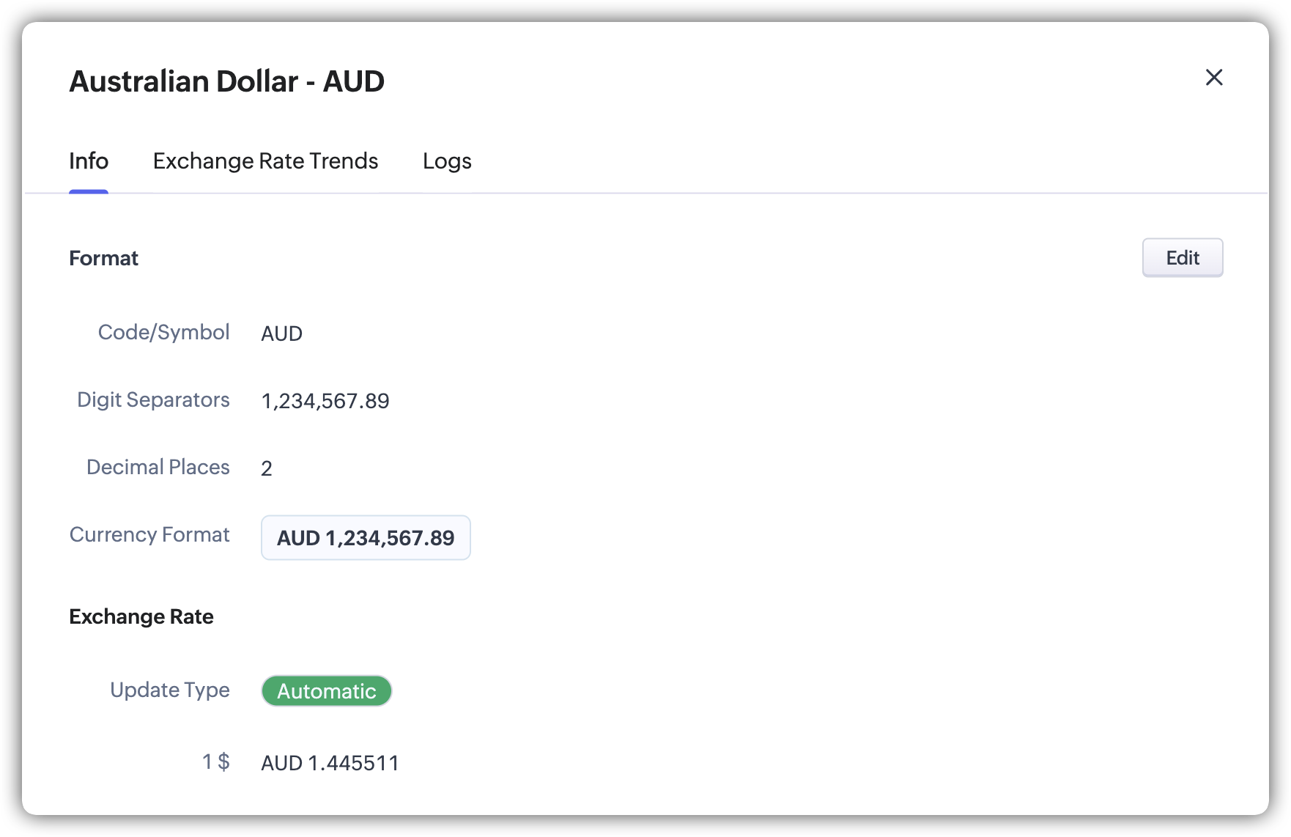The image size is (1291, 837).
Task: Switch to the Info tab
Action: point(89,161)
